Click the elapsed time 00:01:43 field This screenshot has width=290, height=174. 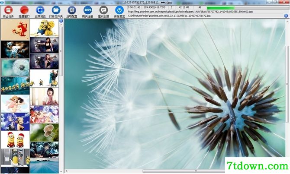click(x=134, y=7)
